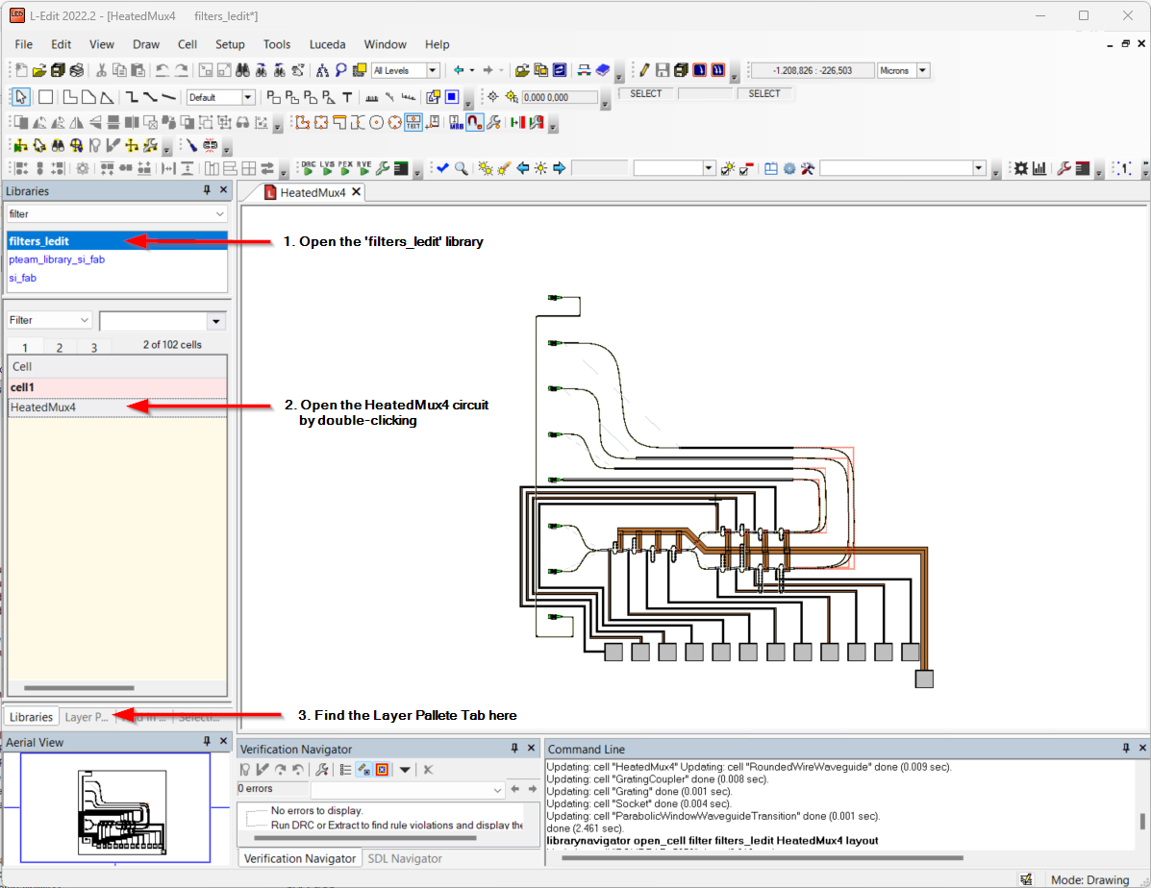
Task: Pin the Aerial View panel
Action: pyautogui.click(x=207, y=742)
